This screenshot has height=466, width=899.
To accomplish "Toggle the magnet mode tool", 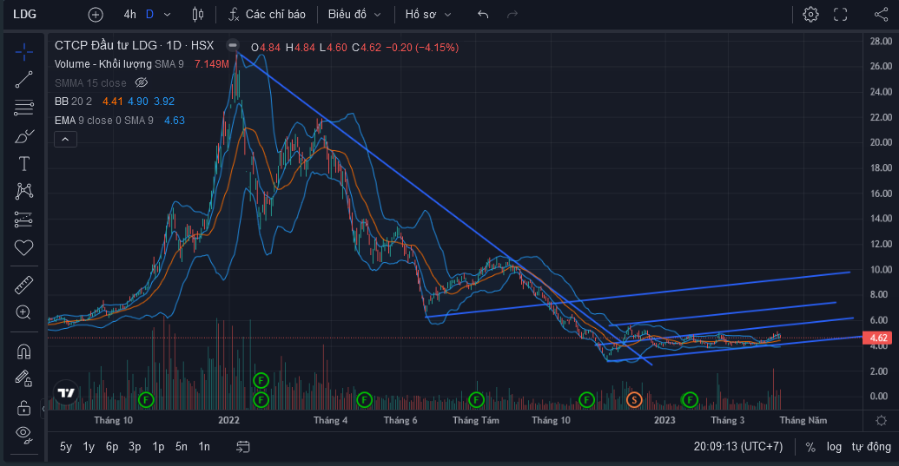I will pyautogui.click(x=23, y=351).
